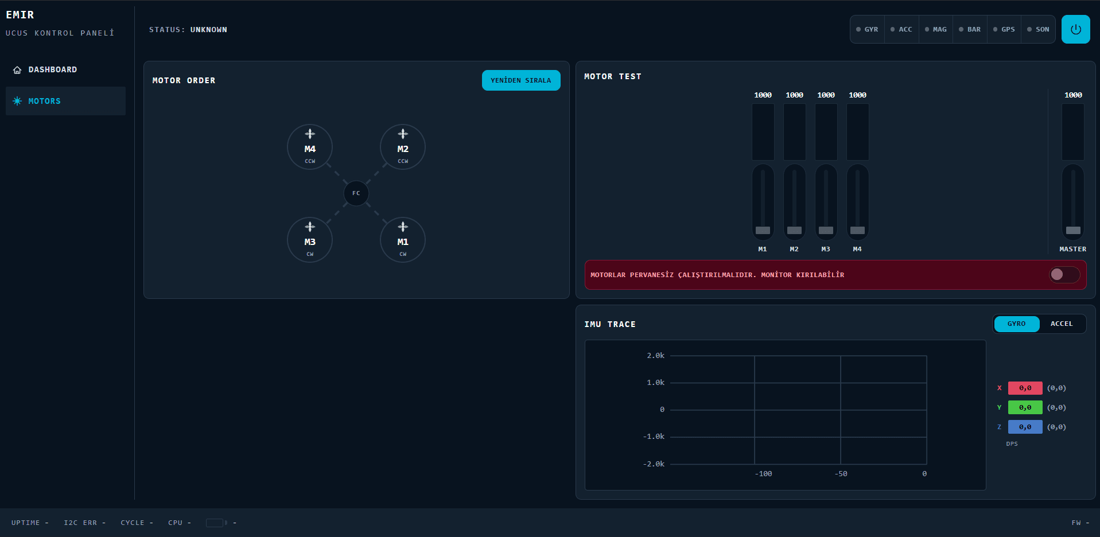
Task: Click the I2C ERR status entry
Action: click(85, 523)
